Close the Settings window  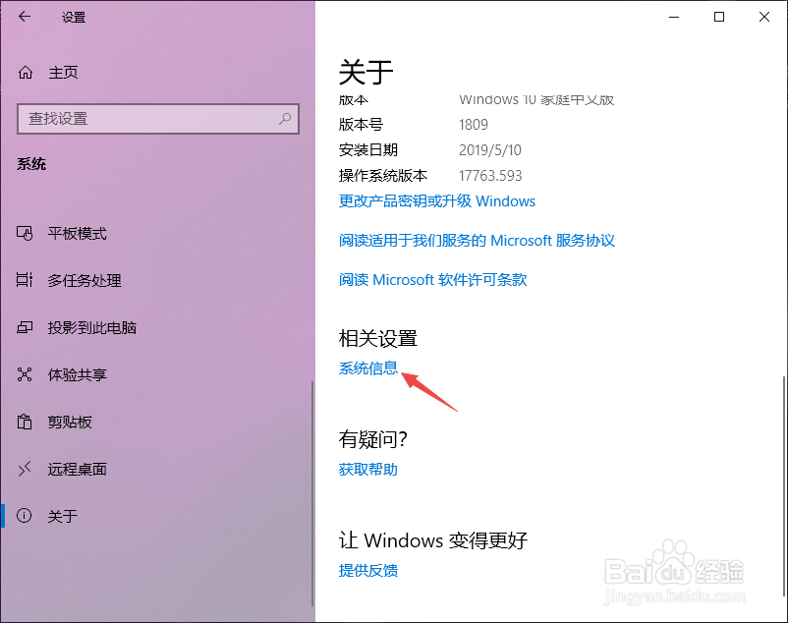(764, 17)
